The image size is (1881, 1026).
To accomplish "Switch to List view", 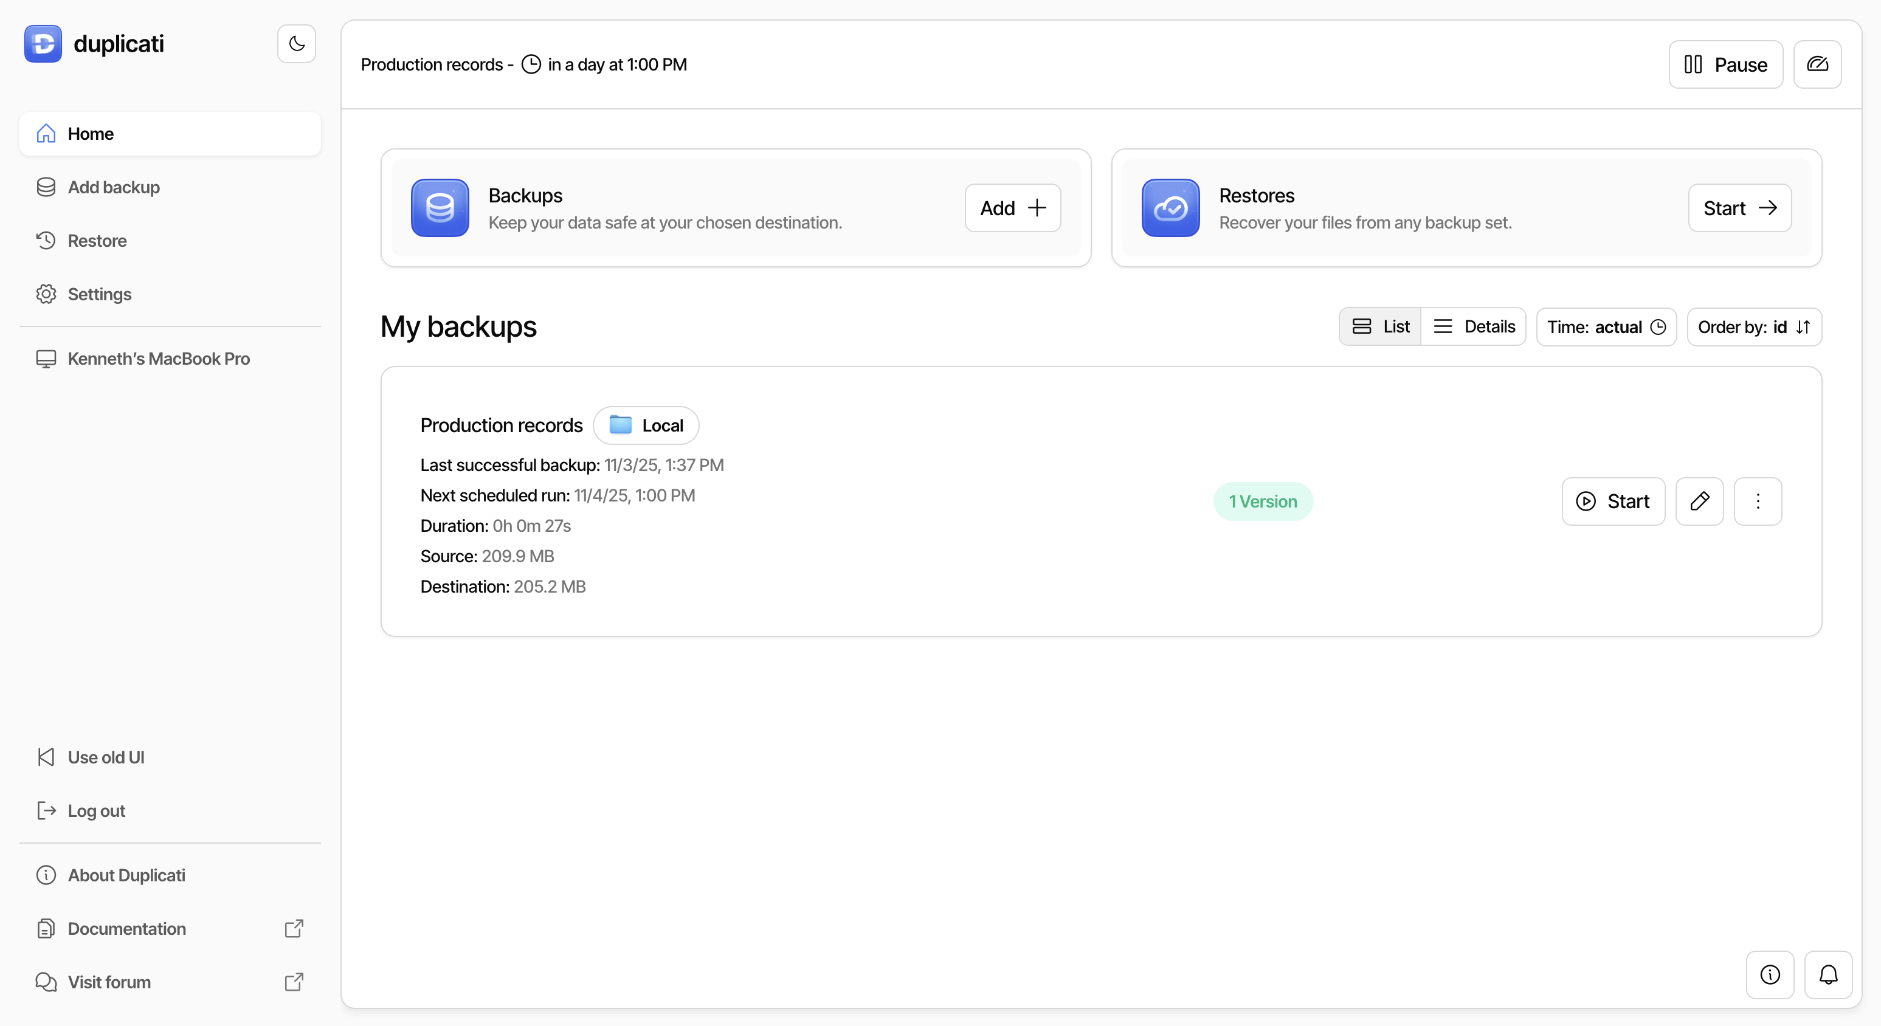I will click(x=1380, y=326).
